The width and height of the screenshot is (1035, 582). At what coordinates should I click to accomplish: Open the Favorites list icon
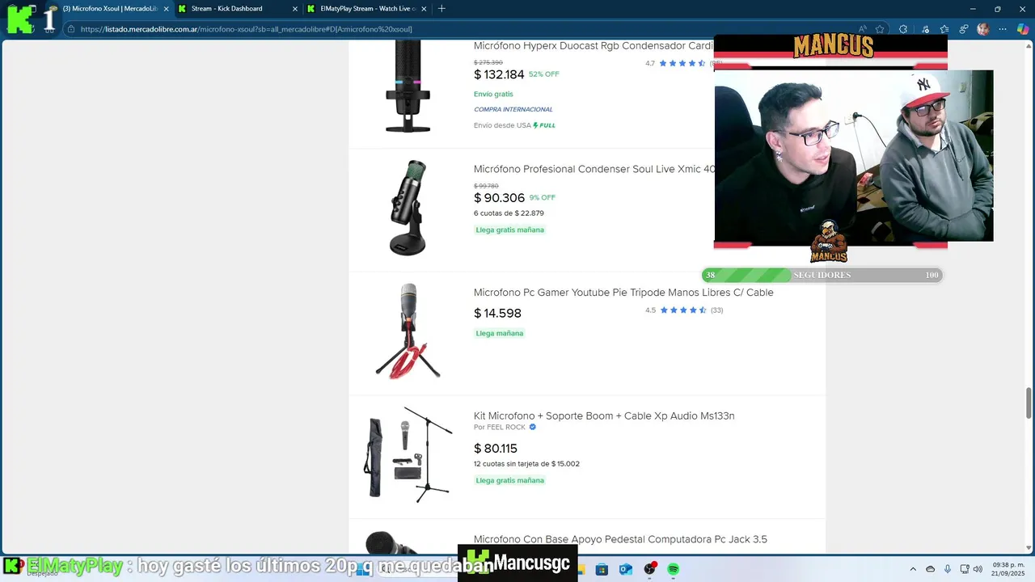pos(944,29)
